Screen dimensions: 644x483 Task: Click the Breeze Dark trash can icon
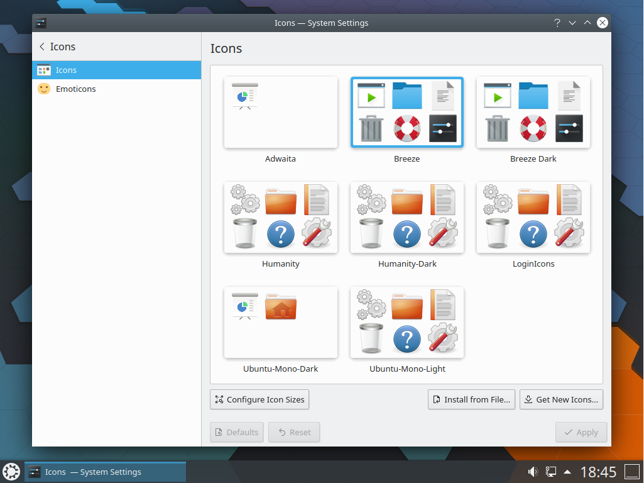coord(498,128)
